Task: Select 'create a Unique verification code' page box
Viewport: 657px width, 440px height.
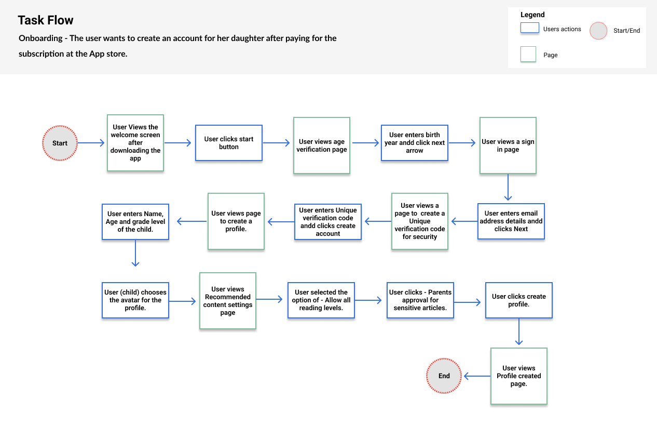Action: pyautogui.click(x=420, y=221)
